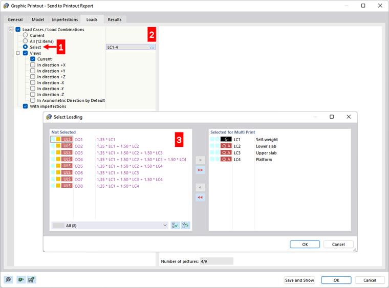Select the CO3 combination row
This screenshot has width=389, height=288.
tap(121, 152)
